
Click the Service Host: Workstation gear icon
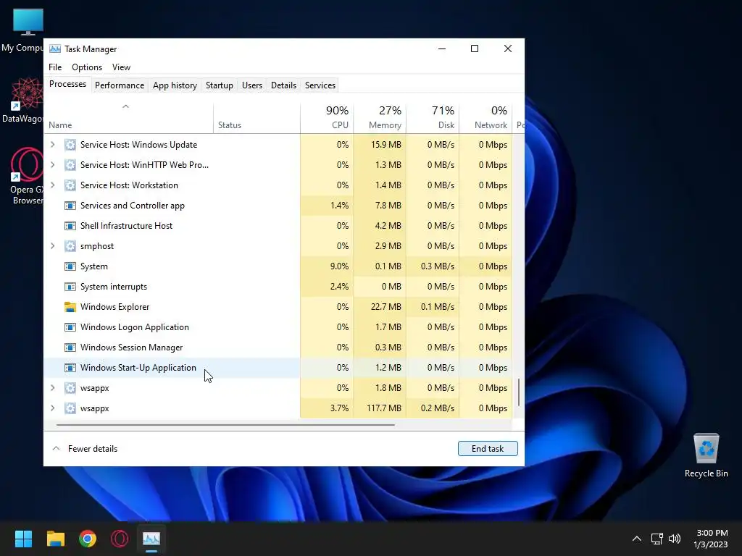pyautogui.click(x=70, y=185)
